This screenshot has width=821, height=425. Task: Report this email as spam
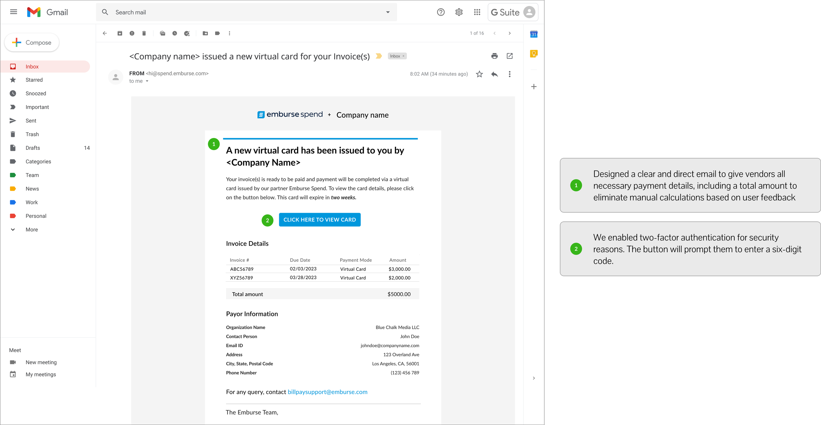pyautogui.click(x=132, y=33)
